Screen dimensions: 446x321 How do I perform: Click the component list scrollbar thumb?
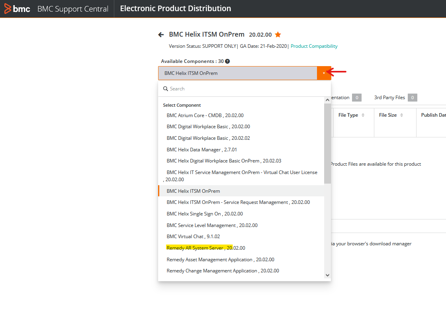point(327,143)
